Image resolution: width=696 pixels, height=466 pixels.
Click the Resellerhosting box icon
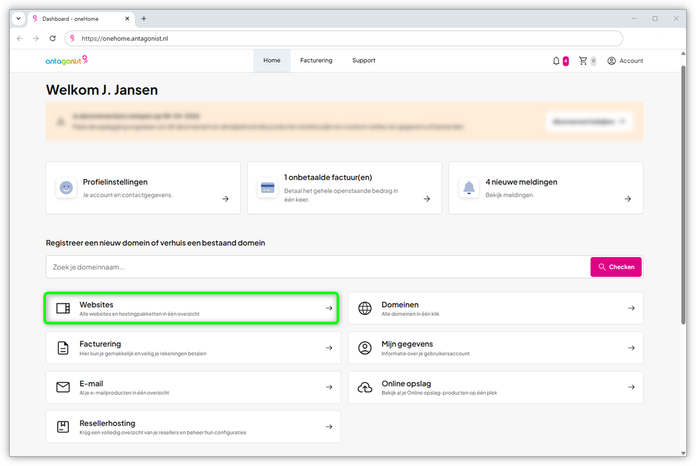point(63,427)
